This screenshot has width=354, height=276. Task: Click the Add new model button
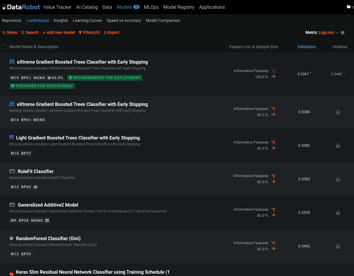(x=59, y=32)
